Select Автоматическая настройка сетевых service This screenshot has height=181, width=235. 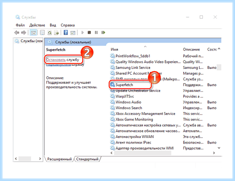coord(148,125)
